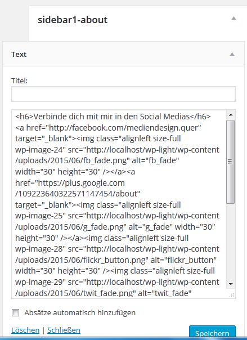Click the Schließen link

(x=64, y=330)
